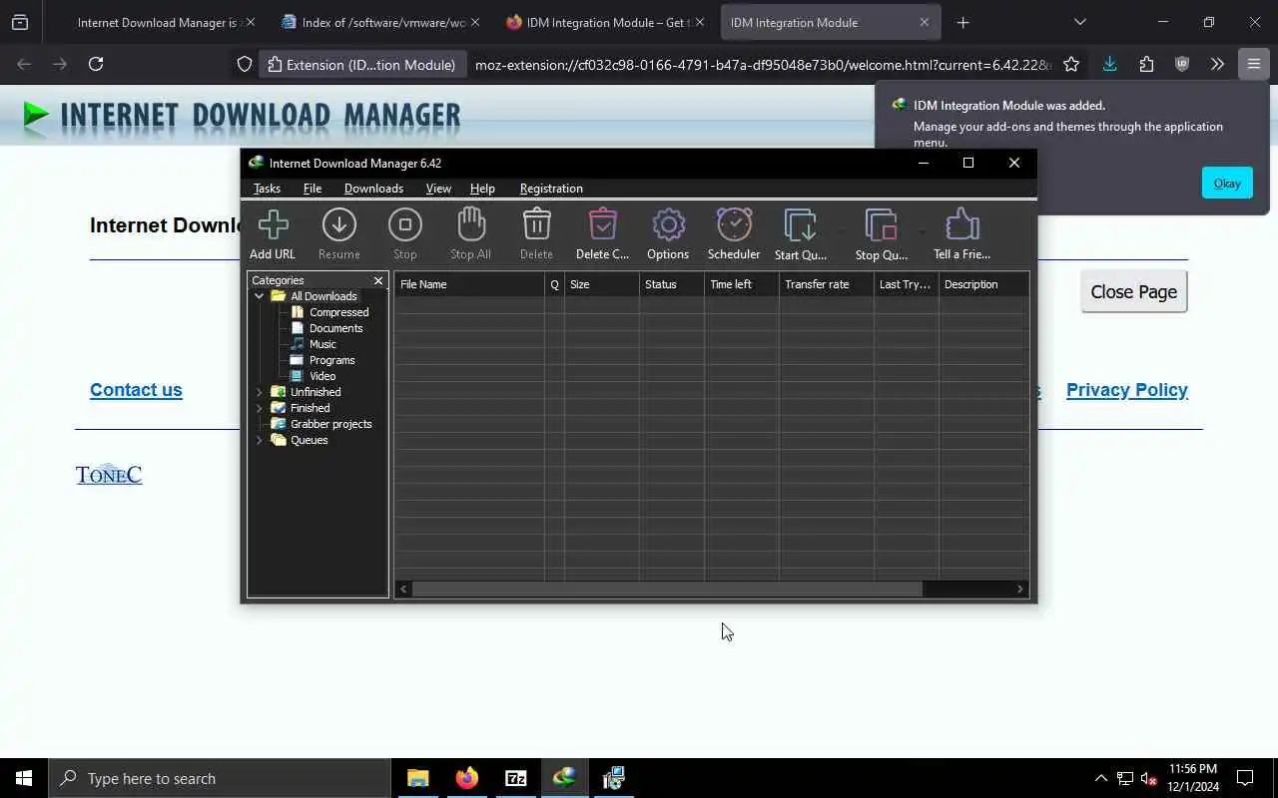Screen dimensions: 1278x798
Task: Expand the Finished tree node
Action: [260, 408]
